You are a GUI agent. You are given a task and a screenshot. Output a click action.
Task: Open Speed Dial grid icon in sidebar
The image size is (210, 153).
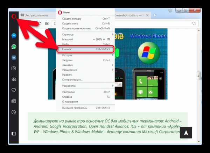tap(14, 79)
